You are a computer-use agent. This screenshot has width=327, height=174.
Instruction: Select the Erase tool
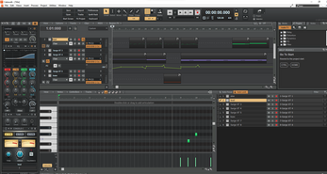[x=137, y=11]
